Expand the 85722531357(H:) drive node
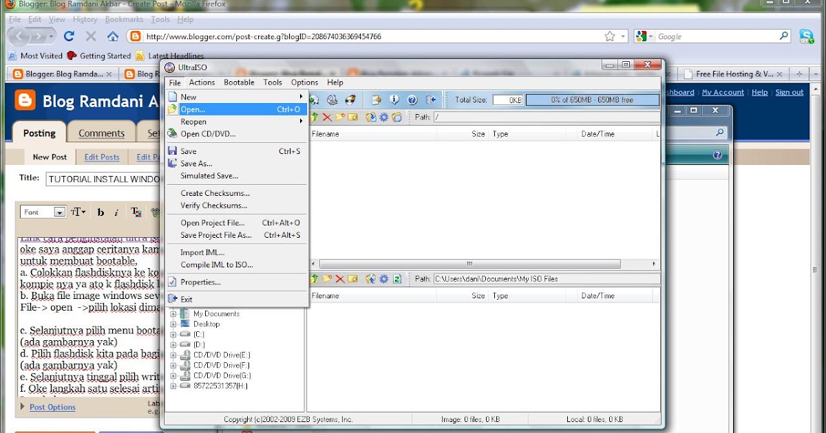This screenshot has width=826, height=433. click(173, 386)
